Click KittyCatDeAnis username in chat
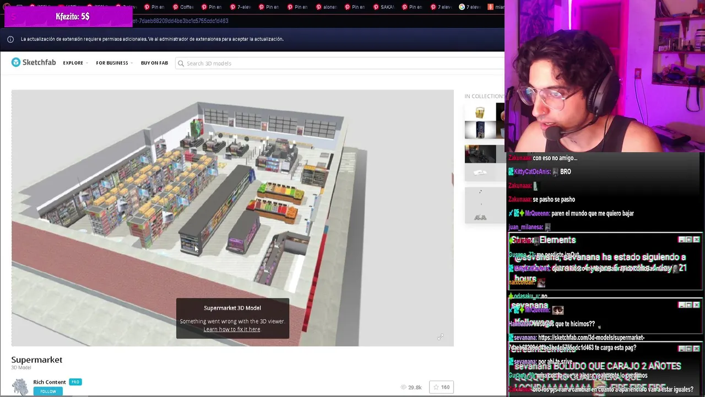705x397 pixels. coord(532,171)
